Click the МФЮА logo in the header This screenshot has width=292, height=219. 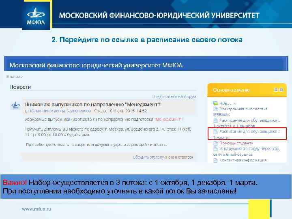pyautogui.click(x=36, y=16)
